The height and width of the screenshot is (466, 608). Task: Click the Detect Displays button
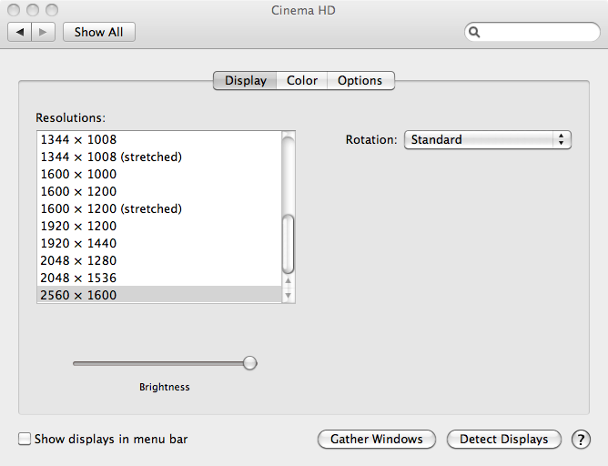pyautogui.click(x=503, y=440)
